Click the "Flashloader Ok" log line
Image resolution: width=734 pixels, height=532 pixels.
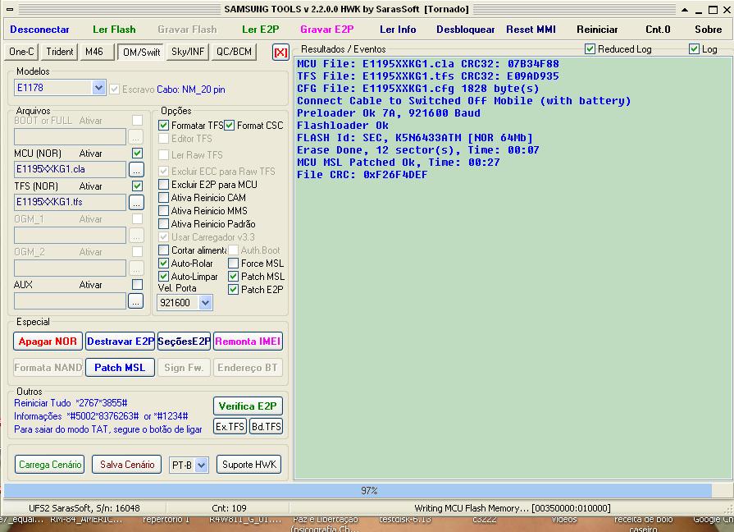click(x=343, y=126)
